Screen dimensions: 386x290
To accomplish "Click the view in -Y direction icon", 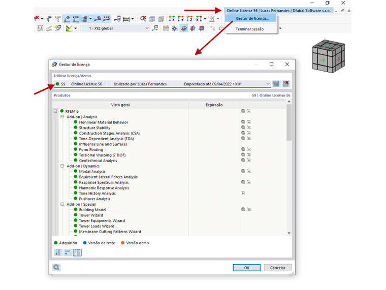I will point(181,18).
